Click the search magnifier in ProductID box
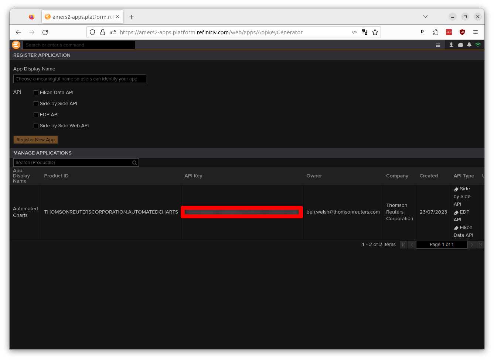This screenshot has width=494, height=360. point(134,163)
